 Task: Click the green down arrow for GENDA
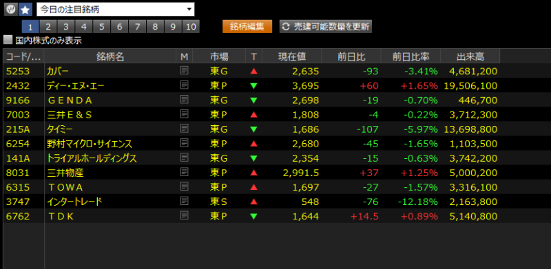click(253, 100)
